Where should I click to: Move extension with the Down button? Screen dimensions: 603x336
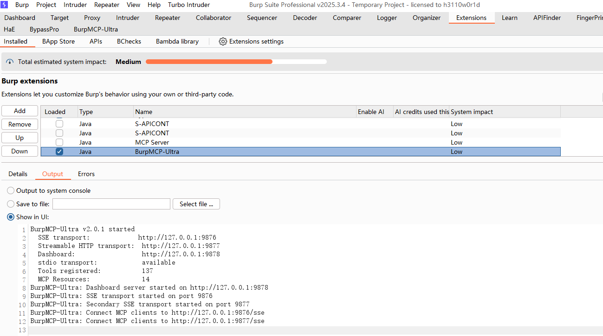pos(19,151)
